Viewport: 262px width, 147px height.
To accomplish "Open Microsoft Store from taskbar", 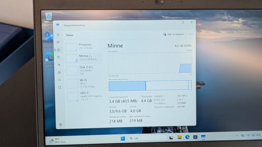I will click(x=195, y=137).
